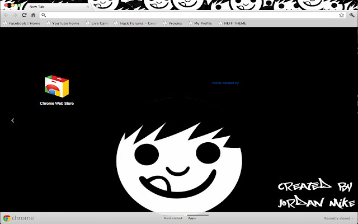358x224 pixels.
Task: Expand the Recently closed menu
Action: coord(338,218)
